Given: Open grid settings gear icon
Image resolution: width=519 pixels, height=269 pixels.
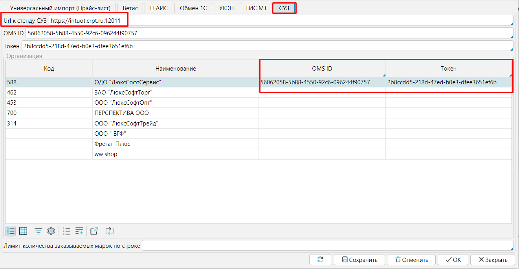Looking at the screenshot, I should 51,231.
